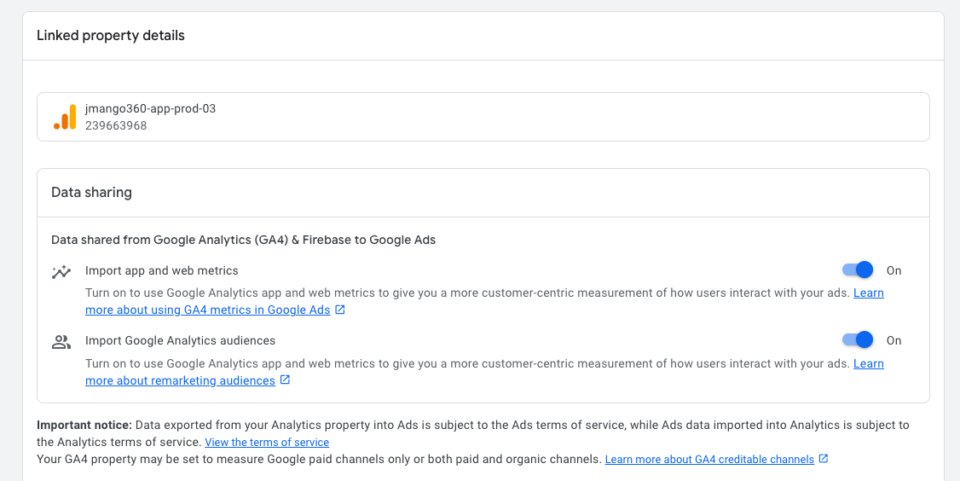Turn off Import Google Analytics audiences toggle
The width and height of the screenshot is (960, 481).
point(858,340)
